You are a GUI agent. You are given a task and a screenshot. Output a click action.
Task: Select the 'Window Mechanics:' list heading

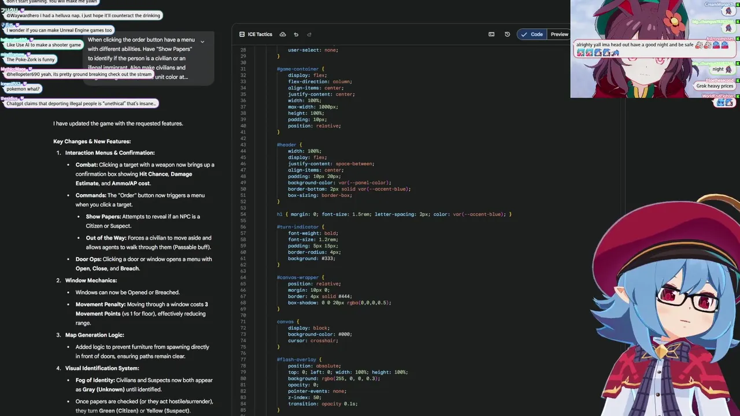[91, 281]
